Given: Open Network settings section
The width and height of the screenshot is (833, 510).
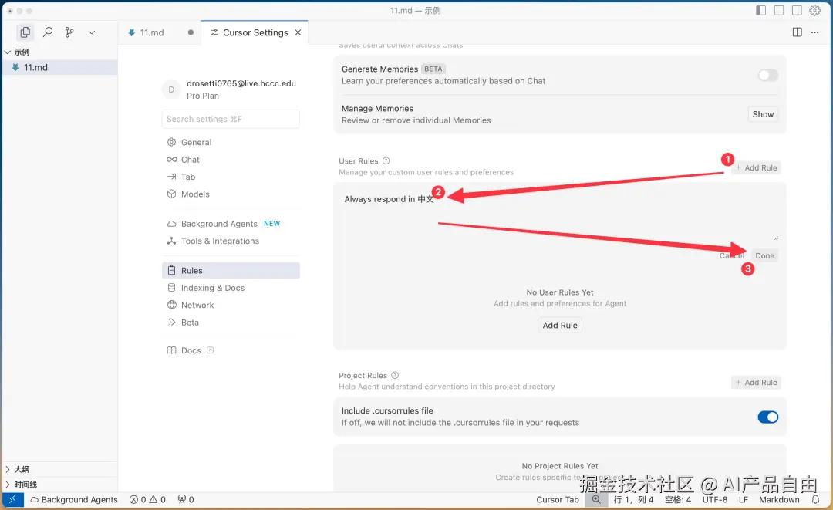Looking at the screenshot, I should point(231,305).
